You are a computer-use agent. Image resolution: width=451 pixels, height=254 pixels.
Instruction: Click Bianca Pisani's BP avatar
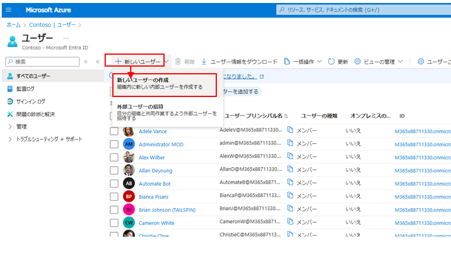(129, 196)
